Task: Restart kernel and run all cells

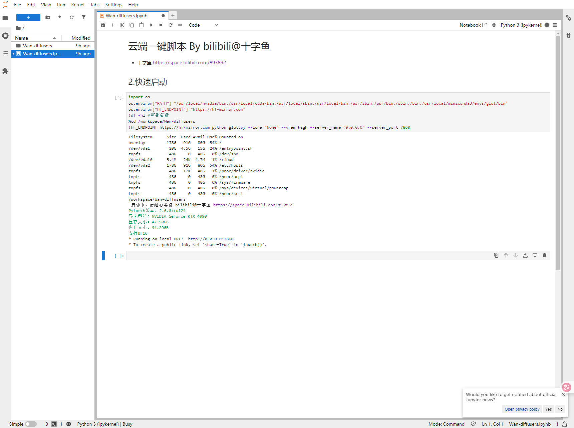Action: point(180,25)
